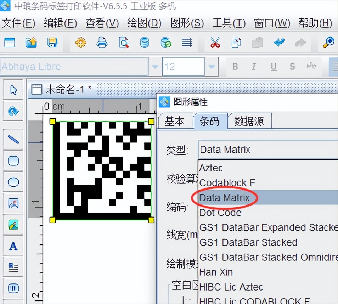This screenshot has width=338, height=304.
Task: Redo with the gray arrow icon
Action: [x=300, y=43]
